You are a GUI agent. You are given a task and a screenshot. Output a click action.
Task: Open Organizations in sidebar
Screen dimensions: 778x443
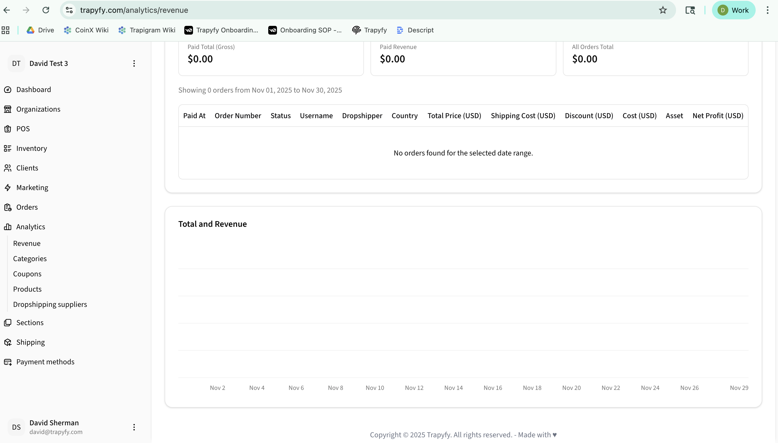click(38, 109)
